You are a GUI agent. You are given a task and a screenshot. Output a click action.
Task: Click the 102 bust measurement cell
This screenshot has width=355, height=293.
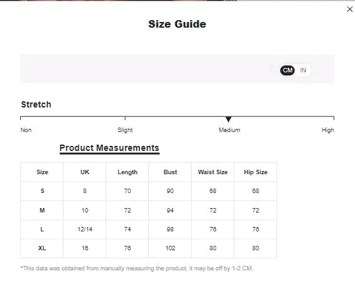point(170,248)
